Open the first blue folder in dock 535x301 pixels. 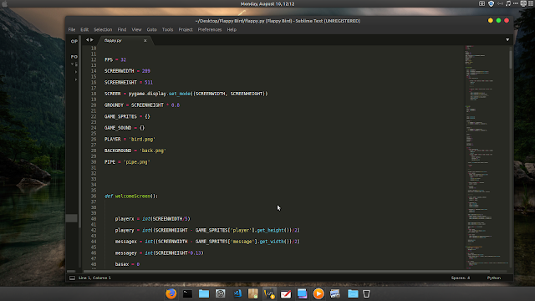tap(204, 293)
